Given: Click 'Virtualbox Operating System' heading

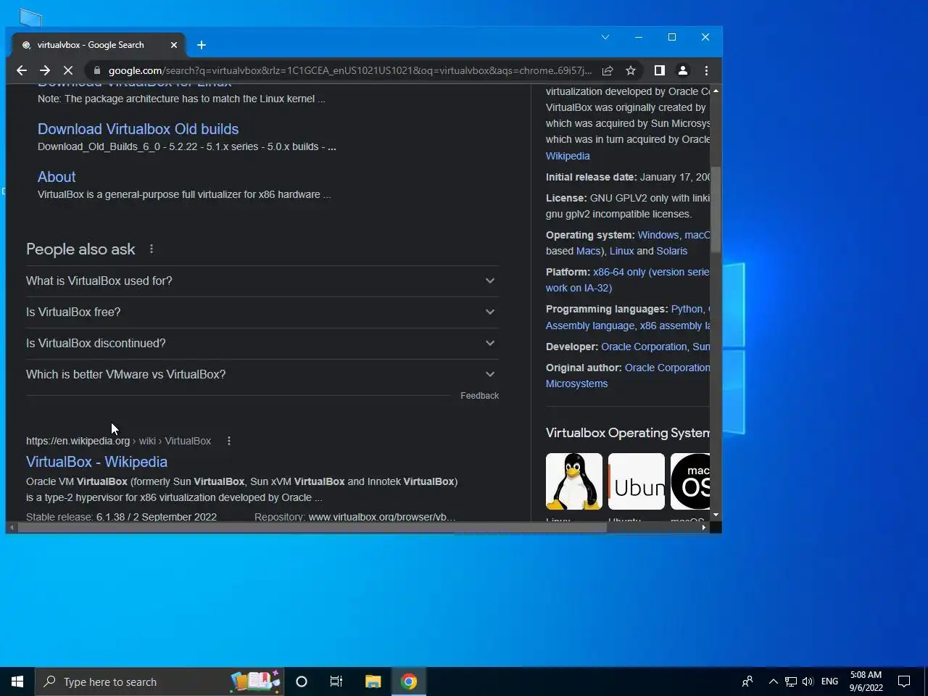Looking at the screenshot, I should (628, 433).
